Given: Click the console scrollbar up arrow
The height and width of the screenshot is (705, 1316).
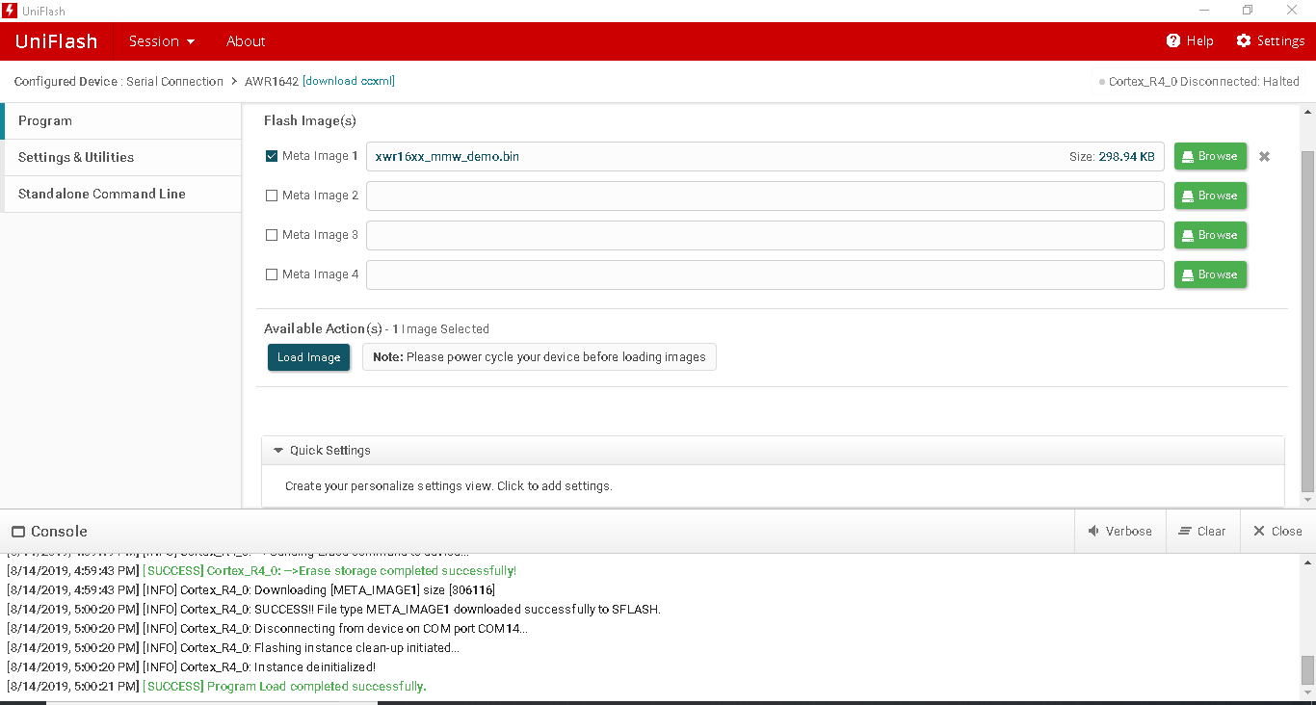Looking at the screenshot, I should [x=1308, y=561].
